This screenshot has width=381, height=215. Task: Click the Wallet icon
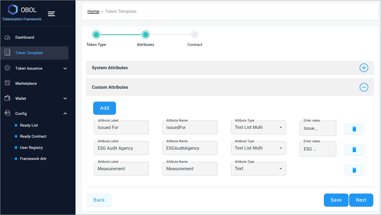click(7, 98)
